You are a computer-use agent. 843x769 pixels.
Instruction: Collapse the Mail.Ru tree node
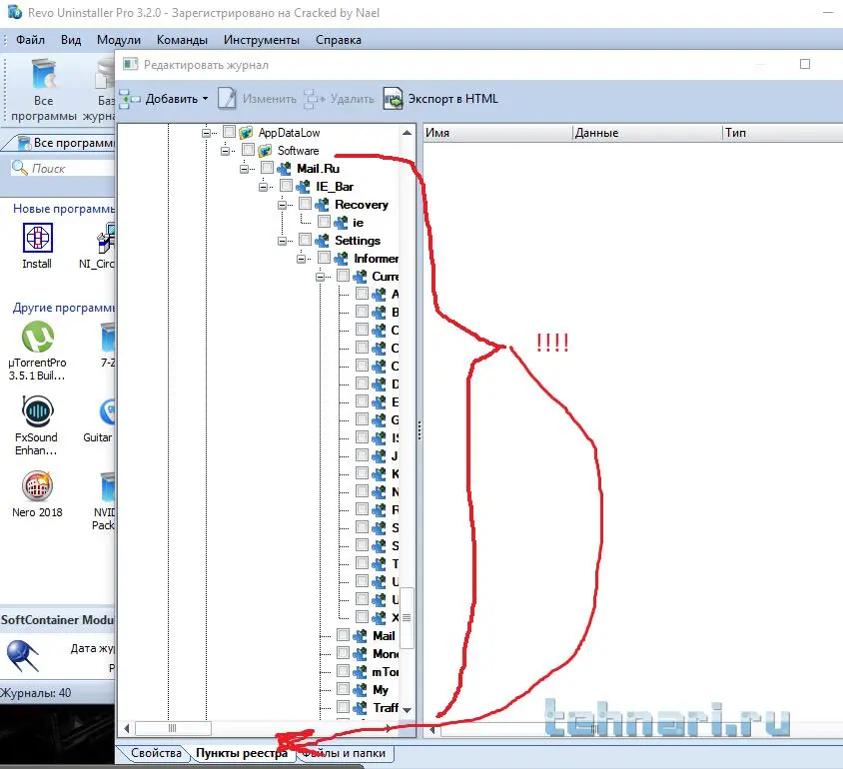(x=244, y=169)
